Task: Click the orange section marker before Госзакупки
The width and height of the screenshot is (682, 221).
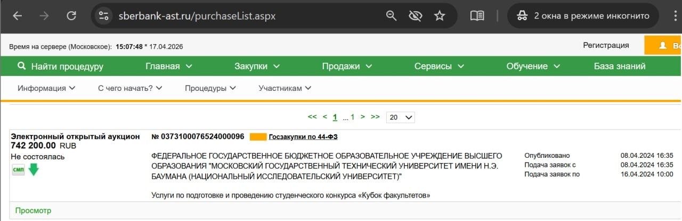Action: (258, 137)
